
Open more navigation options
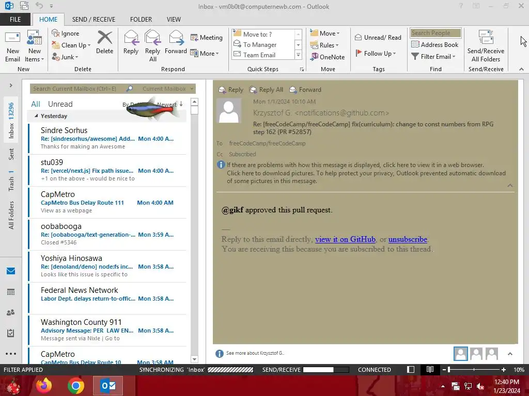11,354
